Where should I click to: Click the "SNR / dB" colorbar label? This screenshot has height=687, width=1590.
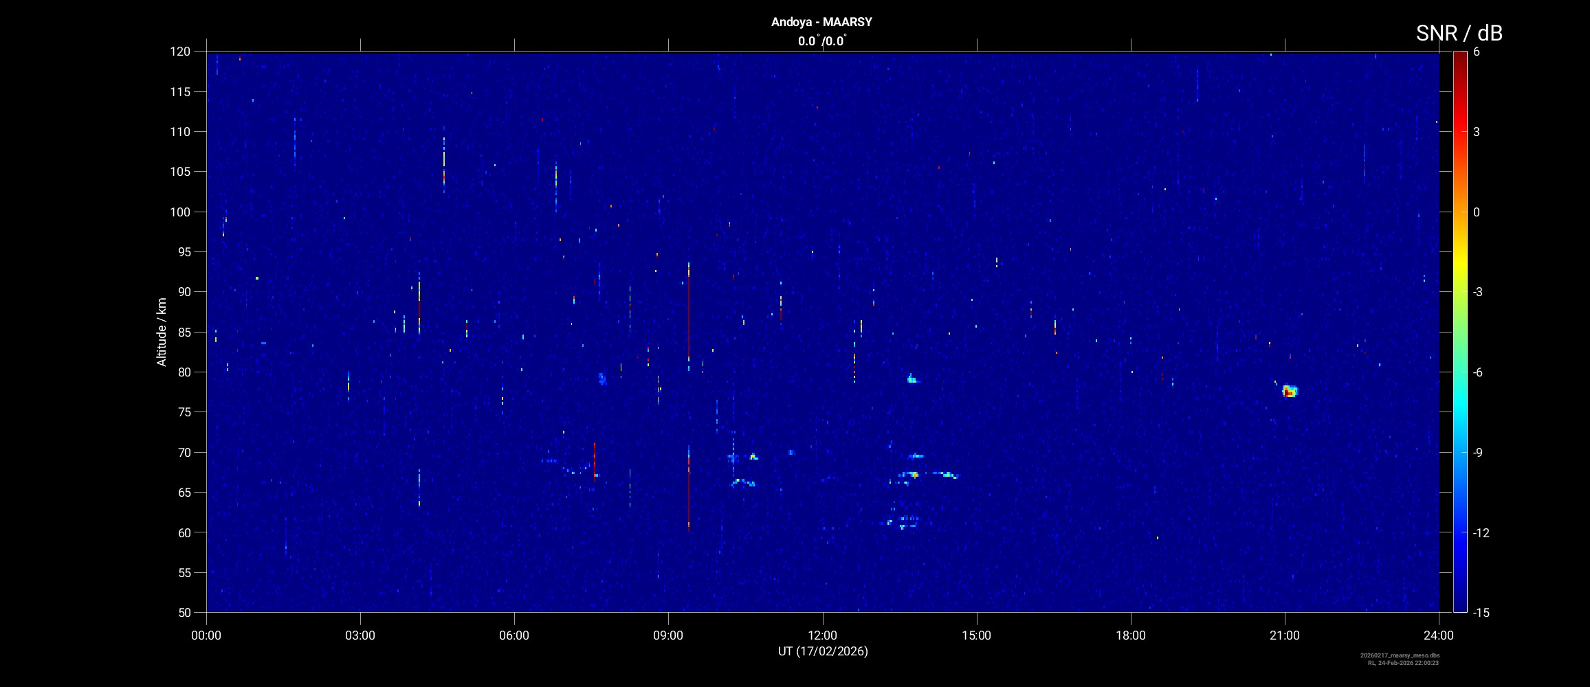point(1459,33)
